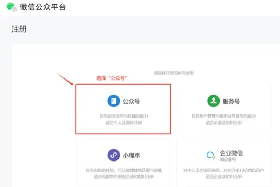The height and width of the screenshot is (187, 280).
Task: Click the 对内让工作协同高效 description line
Action: point(224,170)
